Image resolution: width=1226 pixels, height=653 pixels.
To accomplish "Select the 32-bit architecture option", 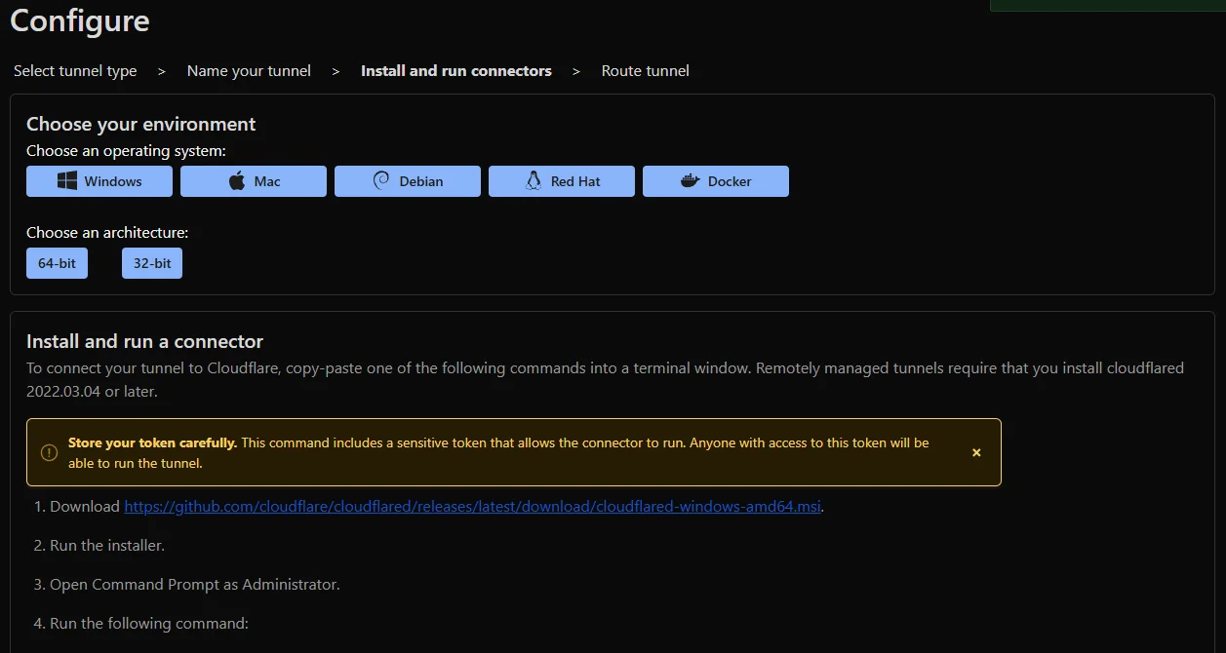I will tap(152, 263).
